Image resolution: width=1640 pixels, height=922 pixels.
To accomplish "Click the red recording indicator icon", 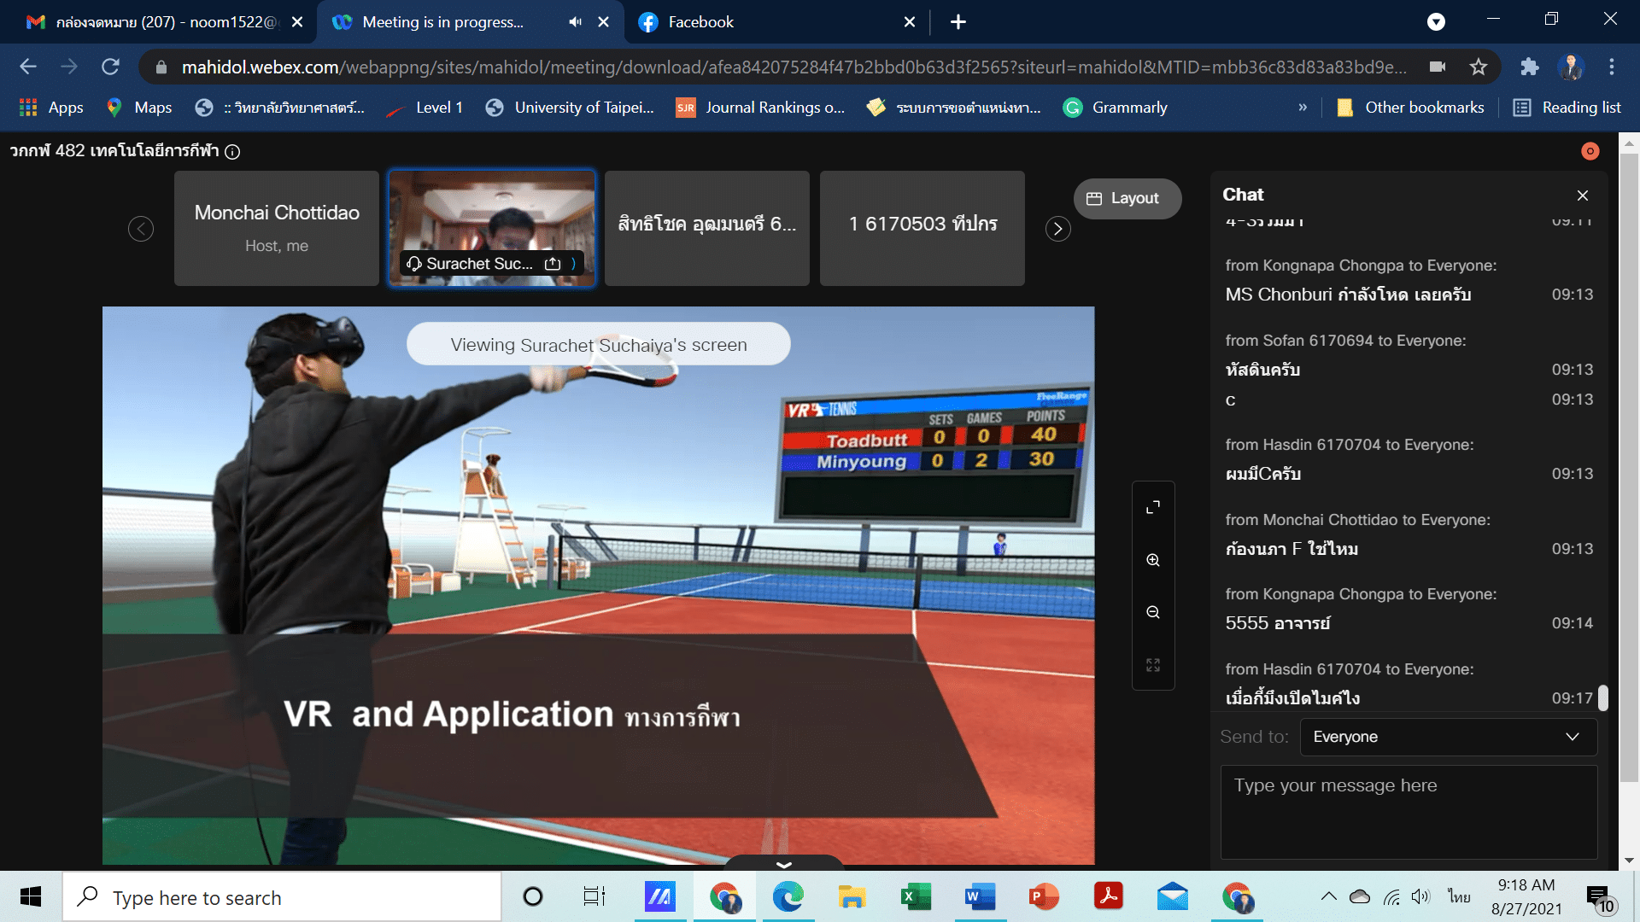I will coord(1590,151).
